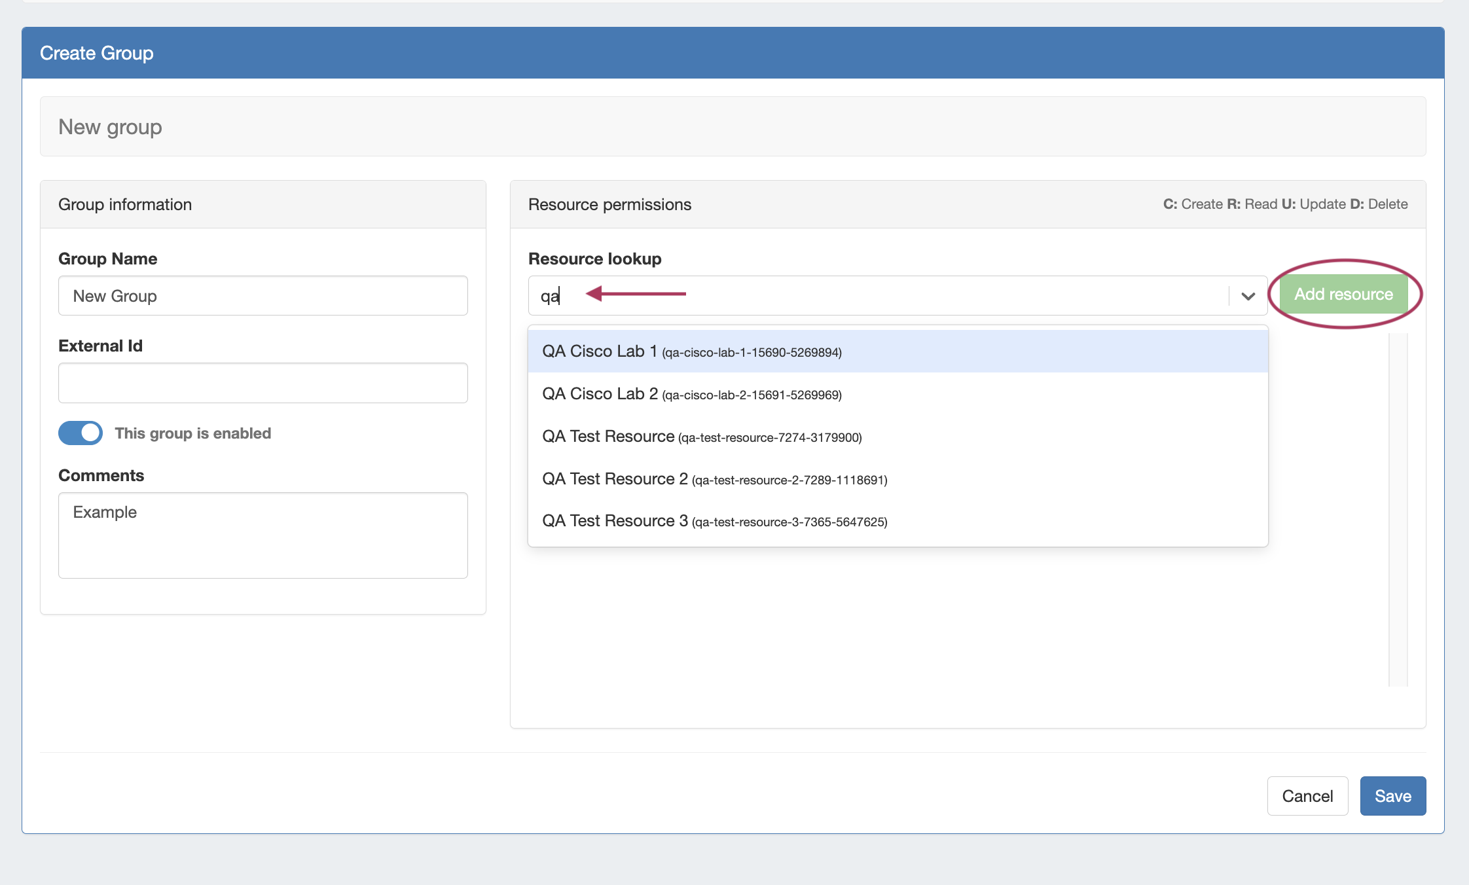Focus the Group Name input field
This screenshot has width=1469, height=885.
tap(263, 296)
